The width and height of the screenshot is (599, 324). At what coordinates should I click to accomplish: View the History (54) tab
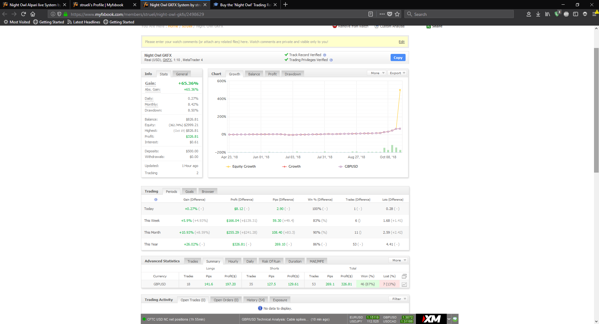(256, 300)
